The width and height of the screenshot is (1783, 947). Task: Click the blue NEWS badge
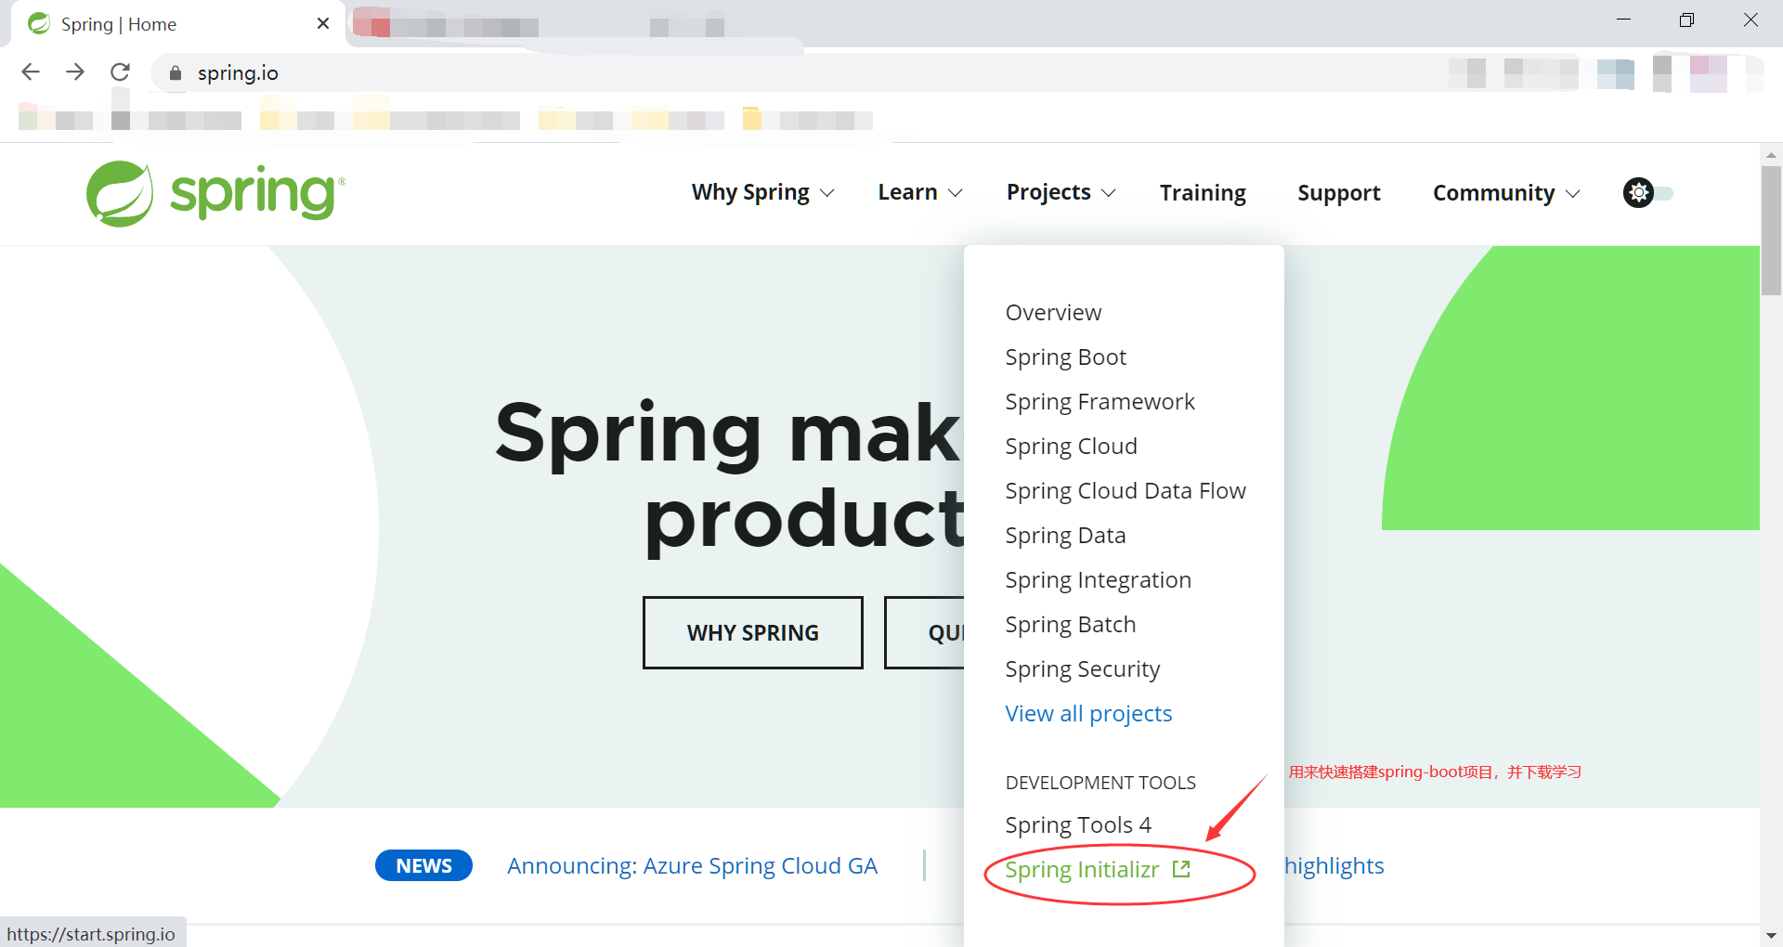[423, 865]
